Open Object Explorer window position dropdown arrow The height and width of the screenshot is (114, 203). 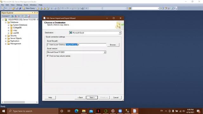tap(32, 13)
